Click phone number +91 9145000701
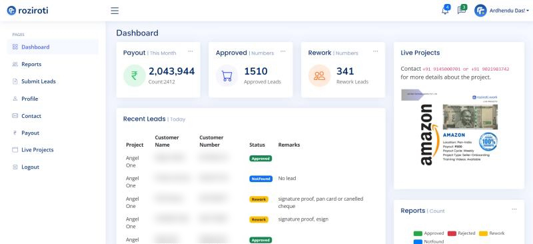 pos(442,69)
